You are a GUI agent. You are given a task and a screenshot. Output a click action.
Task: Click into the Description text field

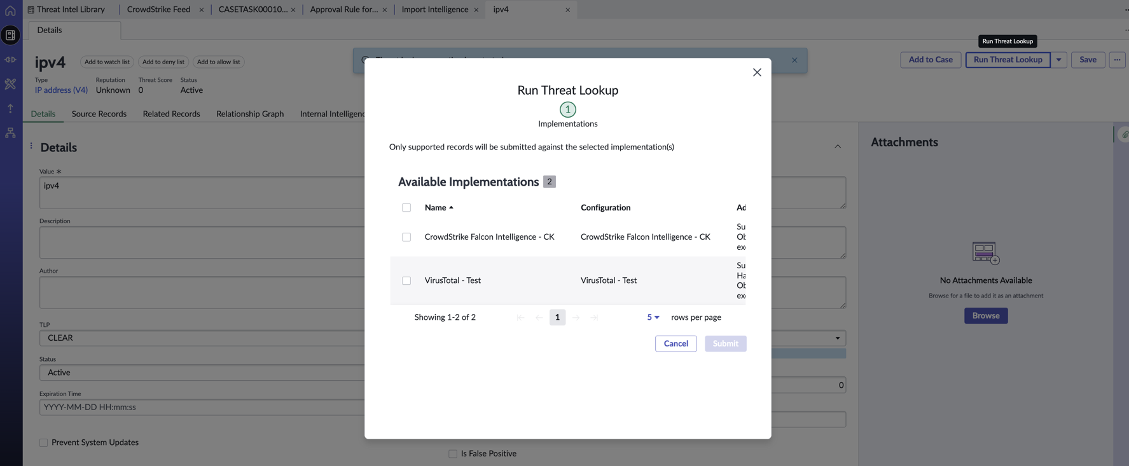(202, 242)
